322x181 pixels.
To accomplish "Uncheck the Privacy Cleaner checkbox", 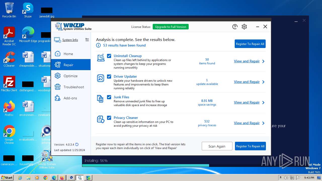I will (x=109, y=118).
